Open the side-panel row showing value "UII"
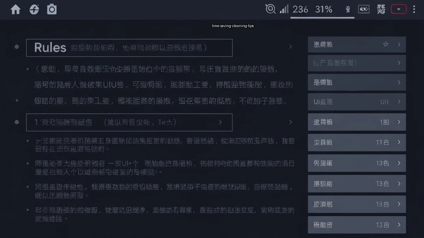The image size is (424, 238). tap(357, 102)
